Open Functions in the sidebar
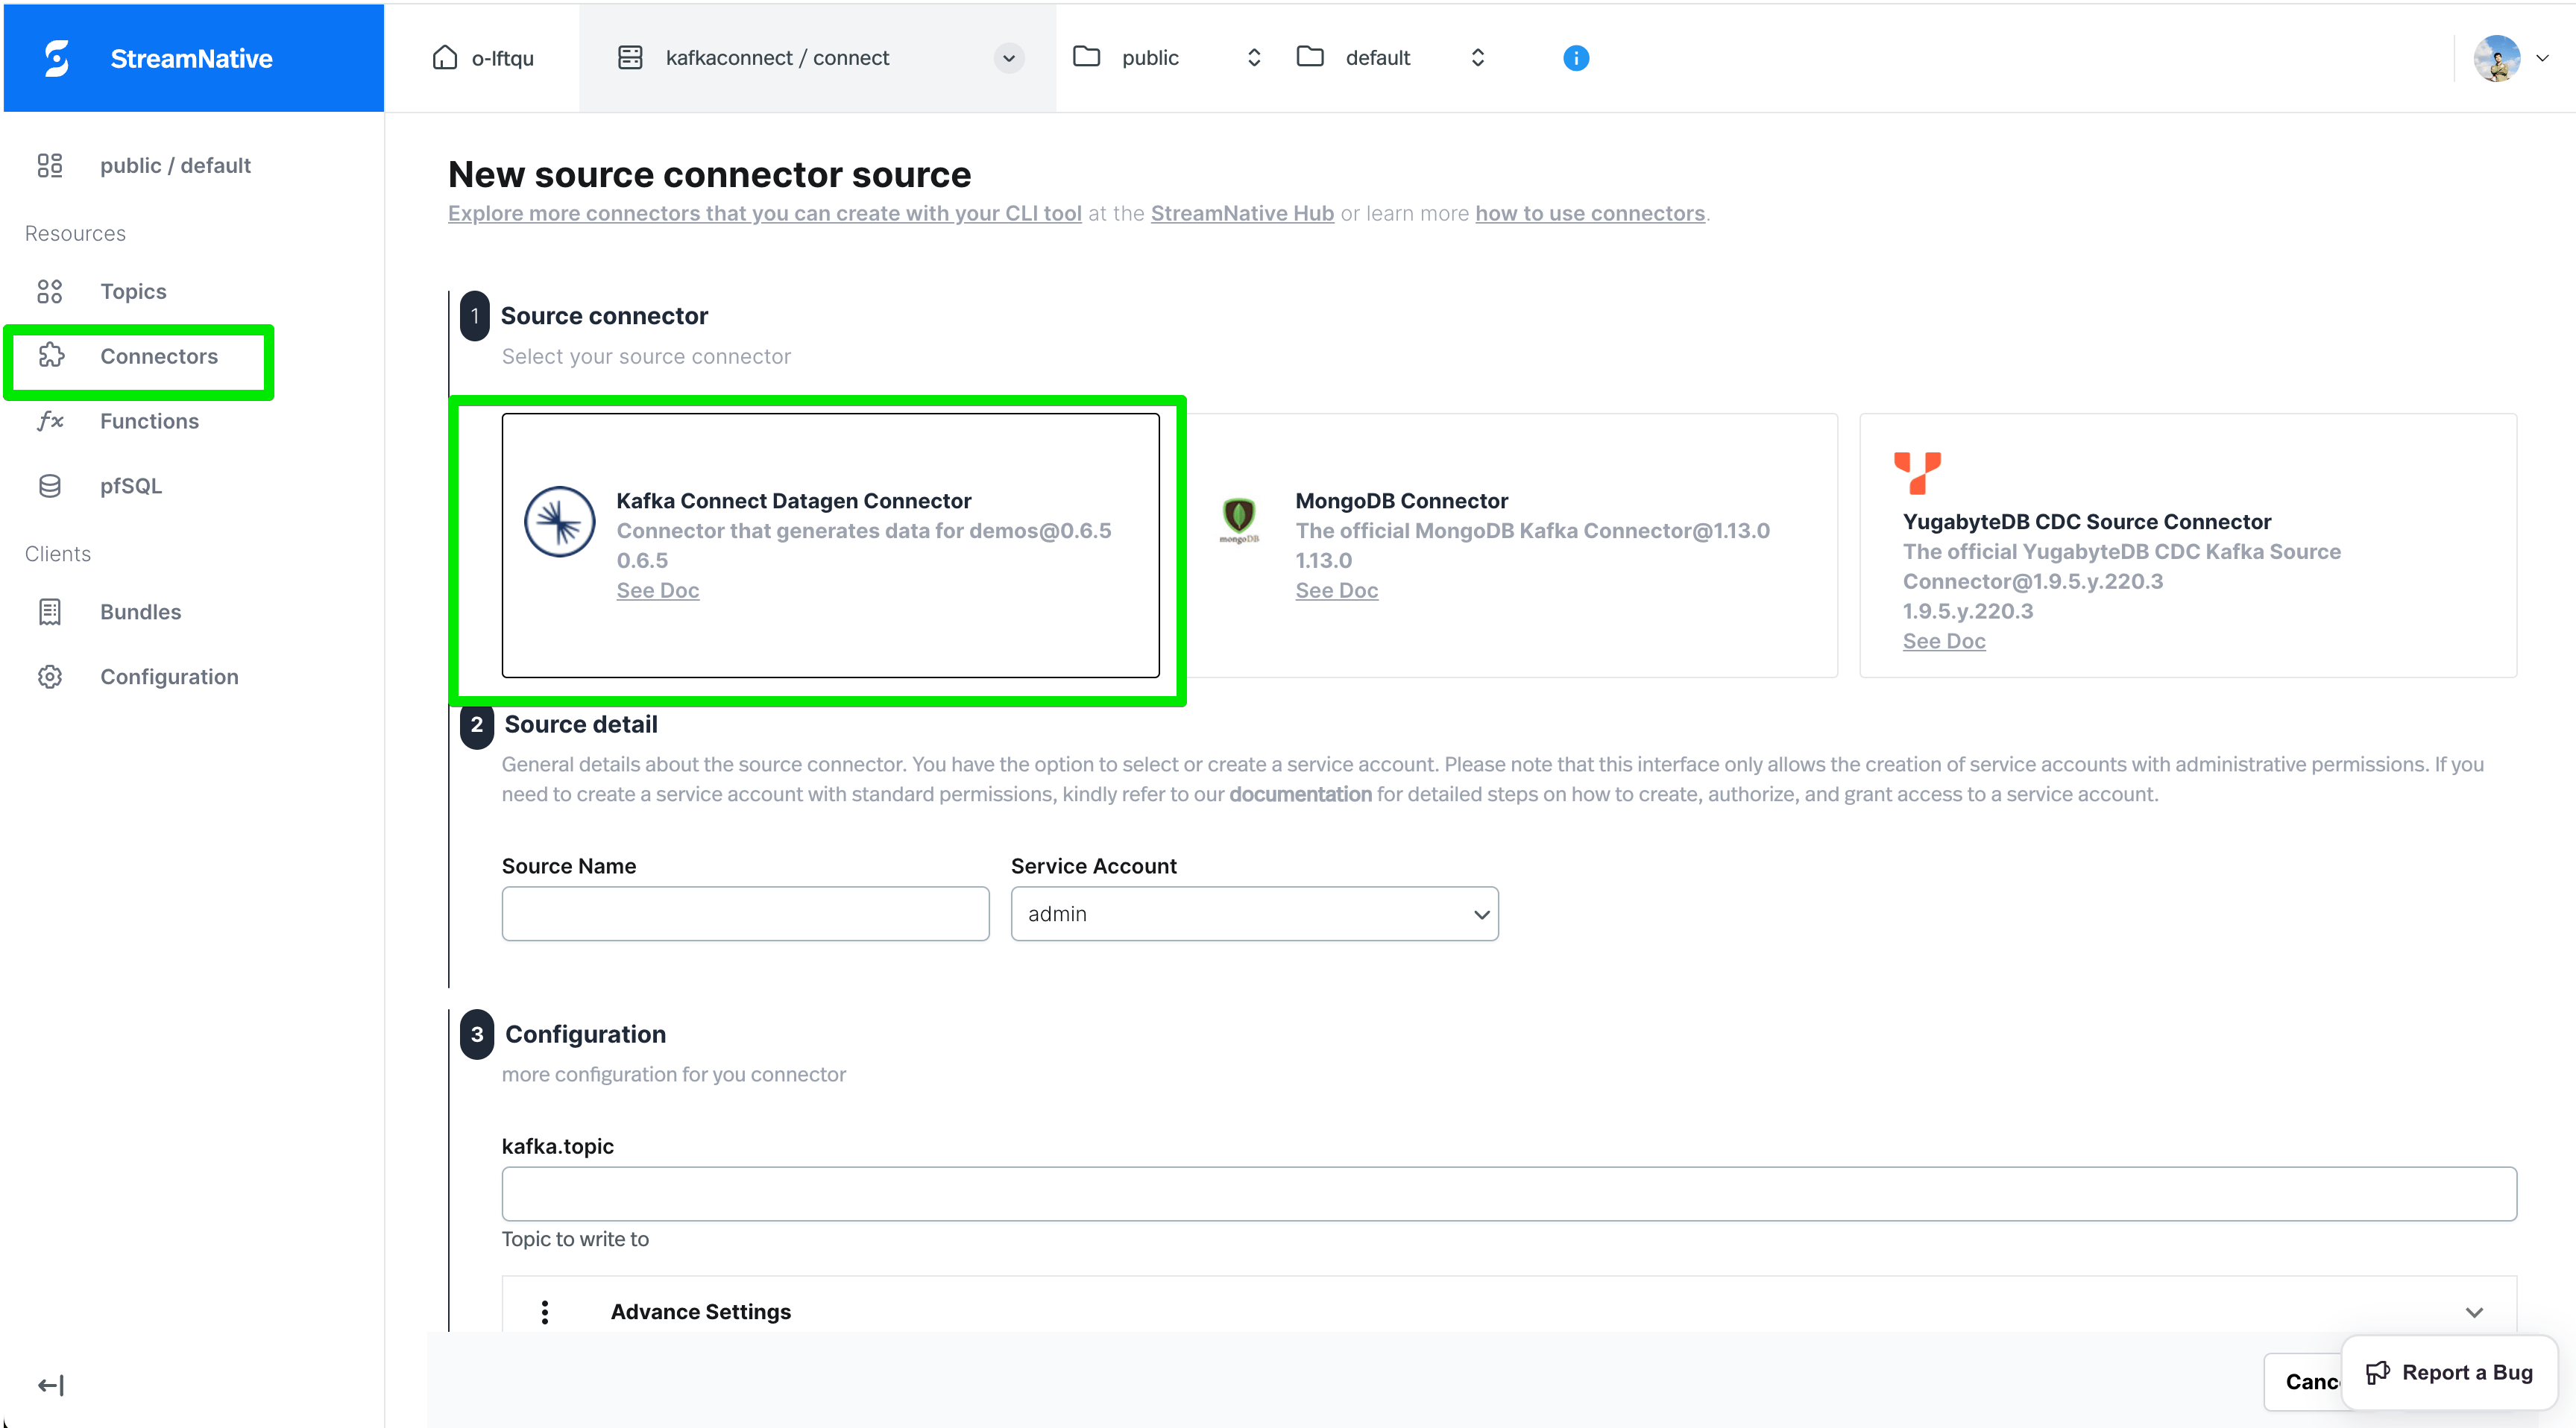2576x1428 pixels. click(x=149, y=420)
